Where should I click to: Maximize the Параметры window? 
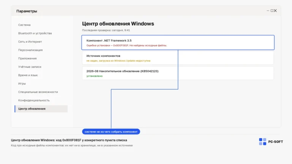point(272,11)
